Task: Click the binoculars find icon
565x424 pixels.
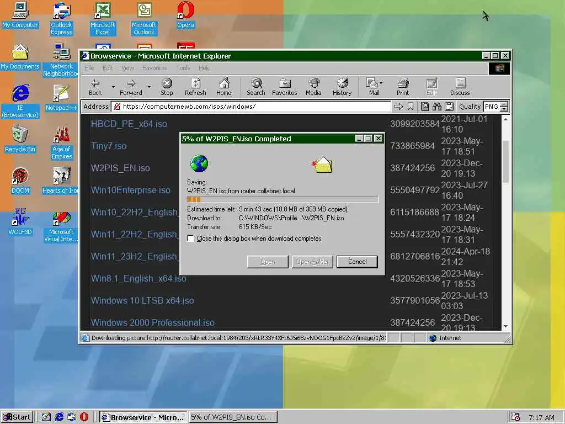Action: pos(437,107)
